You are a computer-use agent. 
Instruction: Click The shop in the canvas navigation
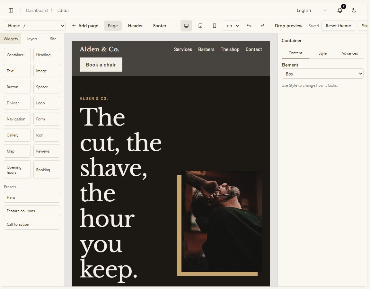tap(230, 49)
